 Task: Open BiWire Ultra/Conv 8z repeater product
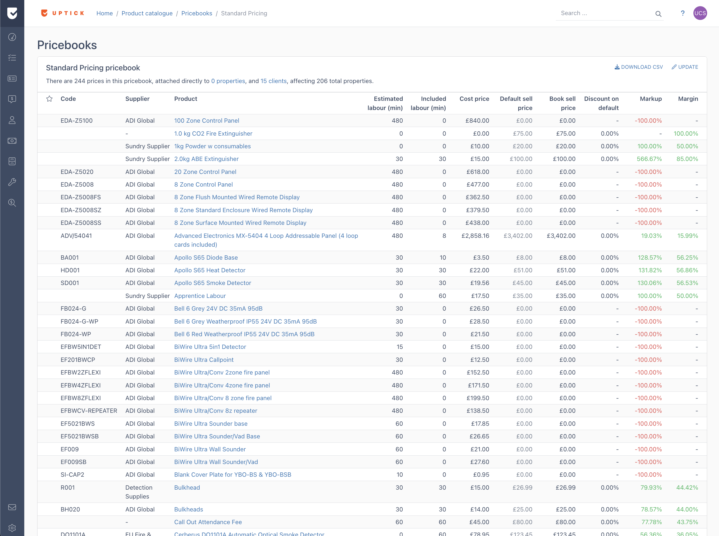tap(216, 410)
